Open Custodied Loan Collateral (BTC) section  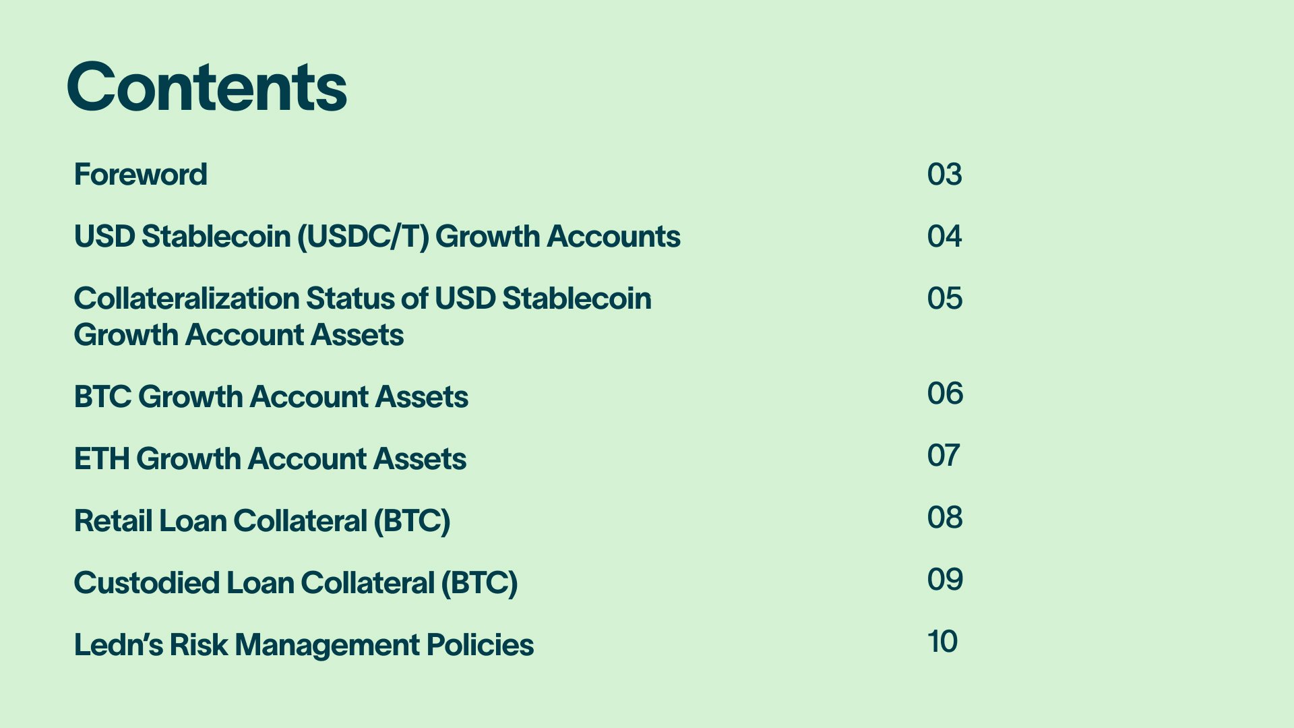pyautogui.click(x=296, y=583)
